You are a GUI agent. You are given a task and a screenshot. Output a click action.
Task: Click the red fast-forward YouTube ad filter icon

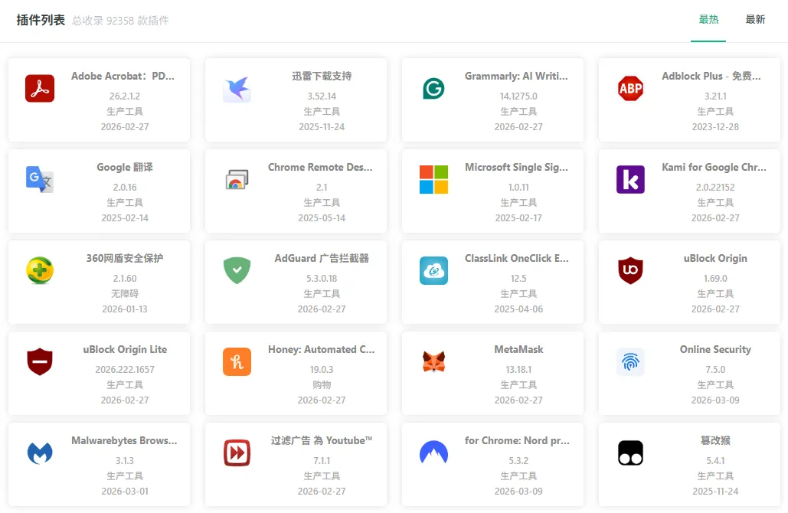tap(237, 453)
